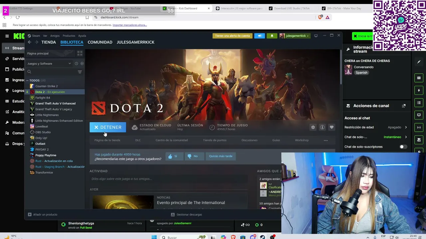Click the Steam icon in the taskbar
Image resolution: width=426 pixels, height=239 pixels.
tap(263, 237)
